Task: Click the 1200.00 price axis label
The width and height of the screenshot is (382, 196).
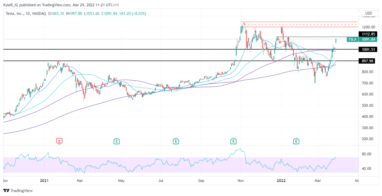Action: click(368, 27)
